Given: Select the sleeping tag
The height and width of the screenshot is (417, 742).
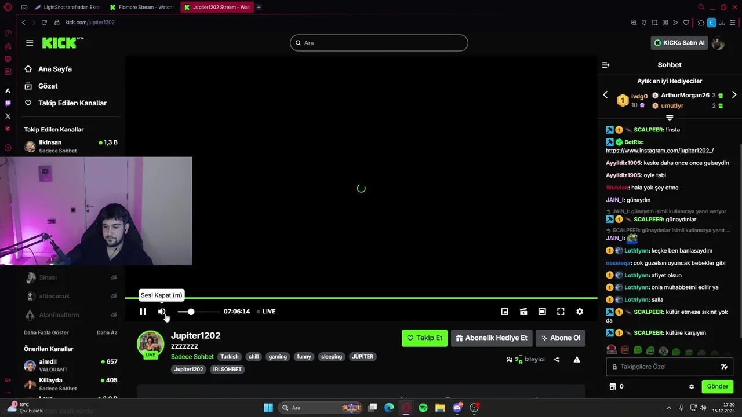Looking at the screenshot, I should tap(332, 357).
